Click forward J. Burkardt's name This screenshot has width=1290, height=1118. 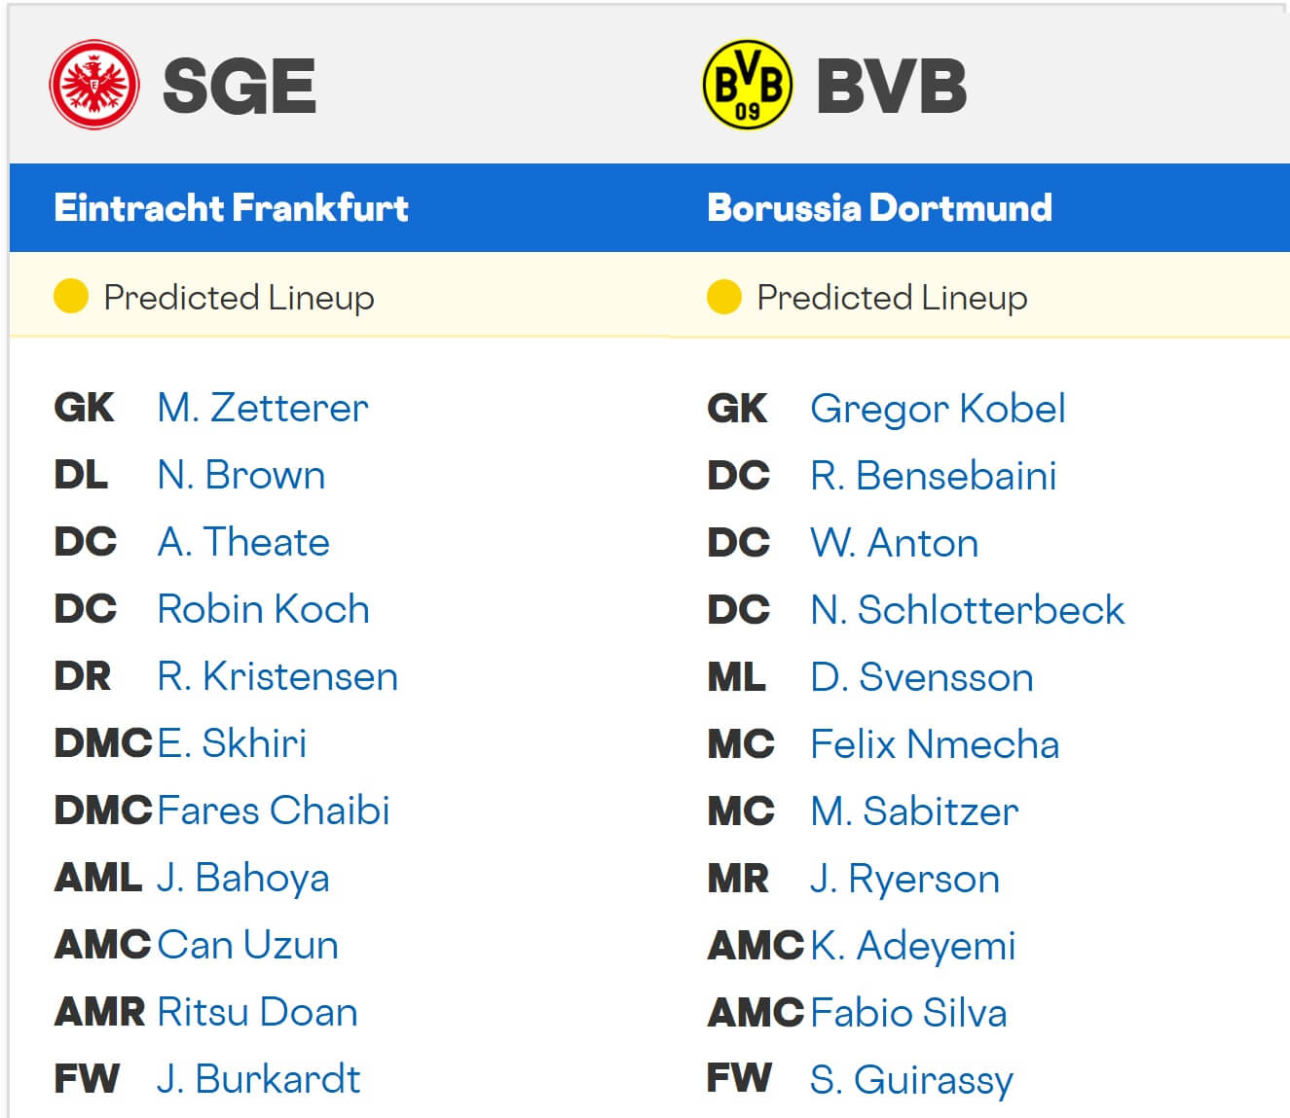258,1079
